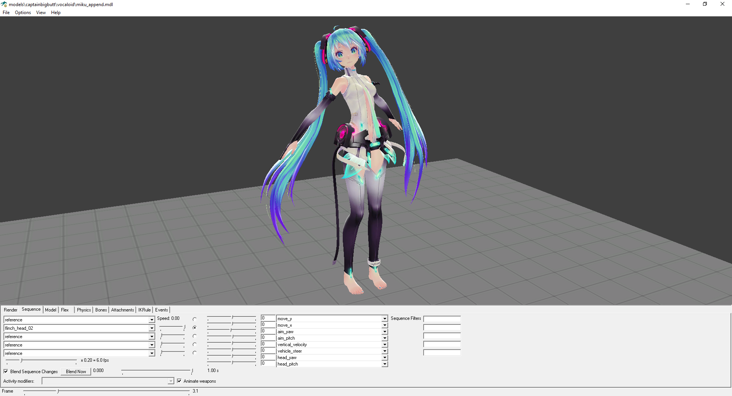
Task: Click the head_pitch pose parameter slider
Action: pyautogui.click(x=231, y=362)
